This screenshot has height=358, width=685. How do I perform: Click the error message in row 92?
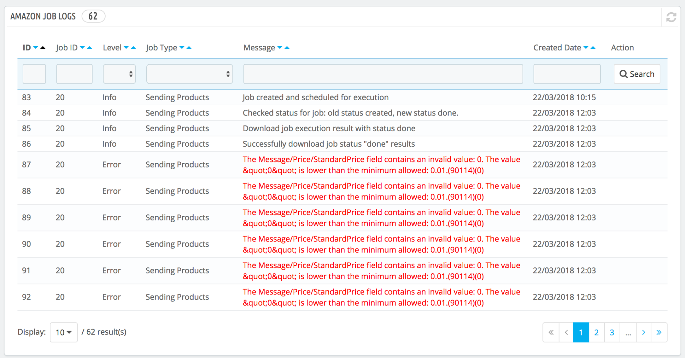tap(381, 297)
